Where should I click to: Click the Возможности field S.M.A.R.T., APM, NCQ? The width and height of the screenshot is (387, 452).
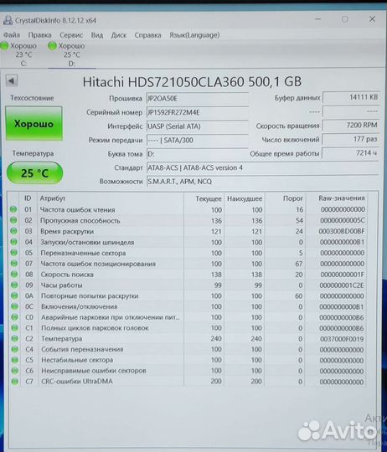pyautogui.click(x=262, y=182)
